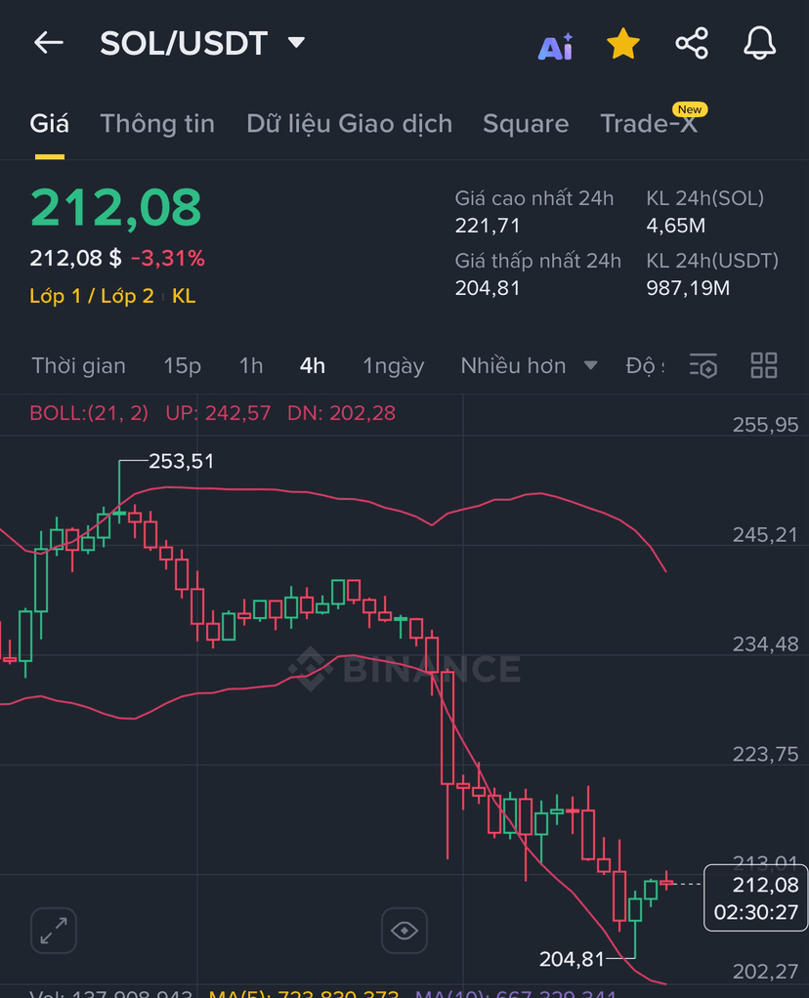Tap the grid layout icon

(x=763, y=366)
